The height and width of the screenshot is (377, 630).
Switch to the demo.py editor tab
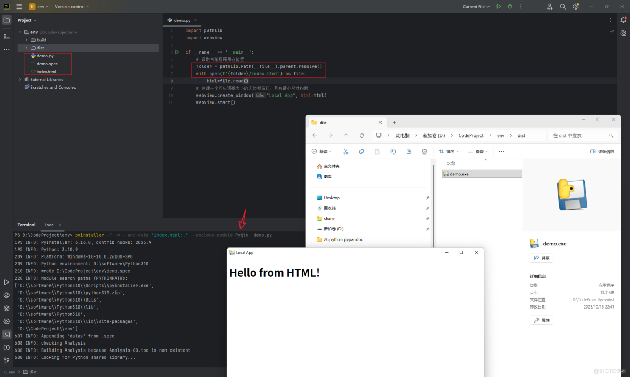[x=181, y=19]
